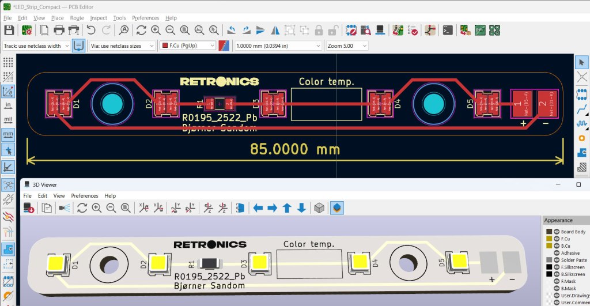Select the Route Tracks tool
This screenshot has width=590, height=306.
581,108
